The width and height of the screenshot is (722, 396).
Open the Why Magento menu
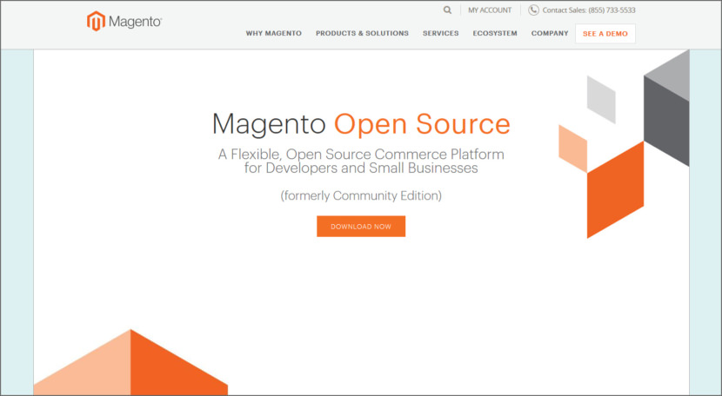273,34
